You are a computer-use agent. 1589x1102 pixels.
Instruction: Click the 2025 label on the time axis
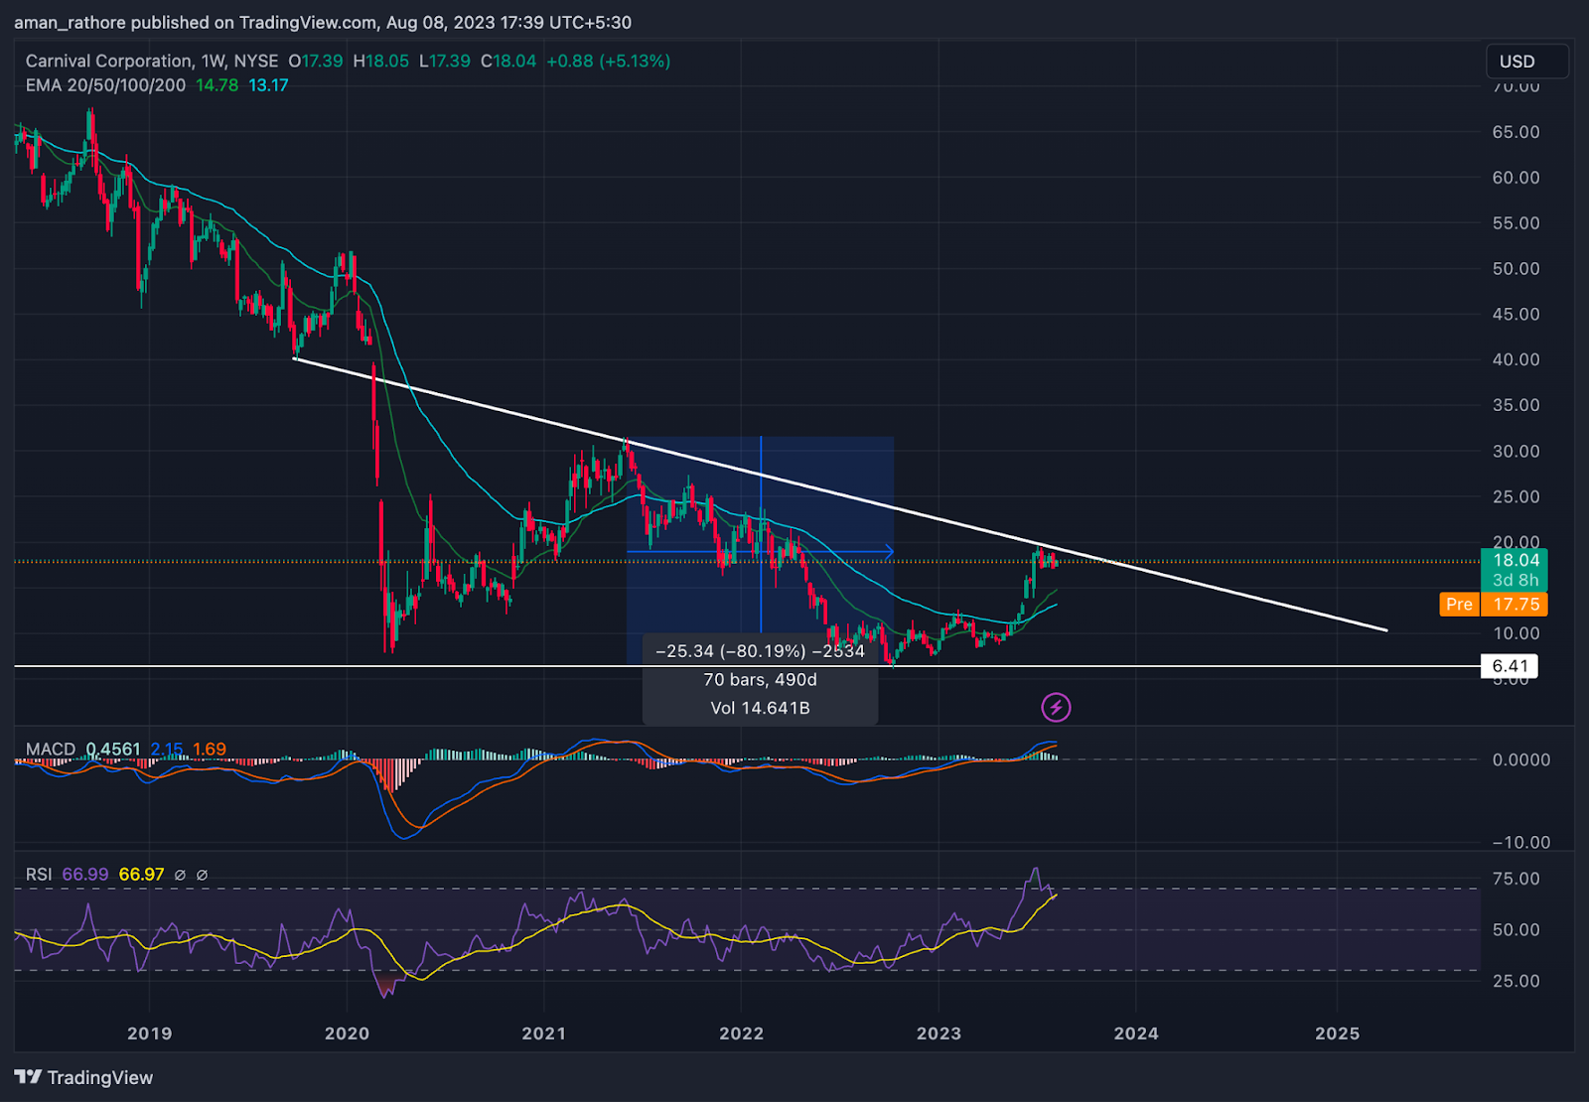[1337, 1033]
